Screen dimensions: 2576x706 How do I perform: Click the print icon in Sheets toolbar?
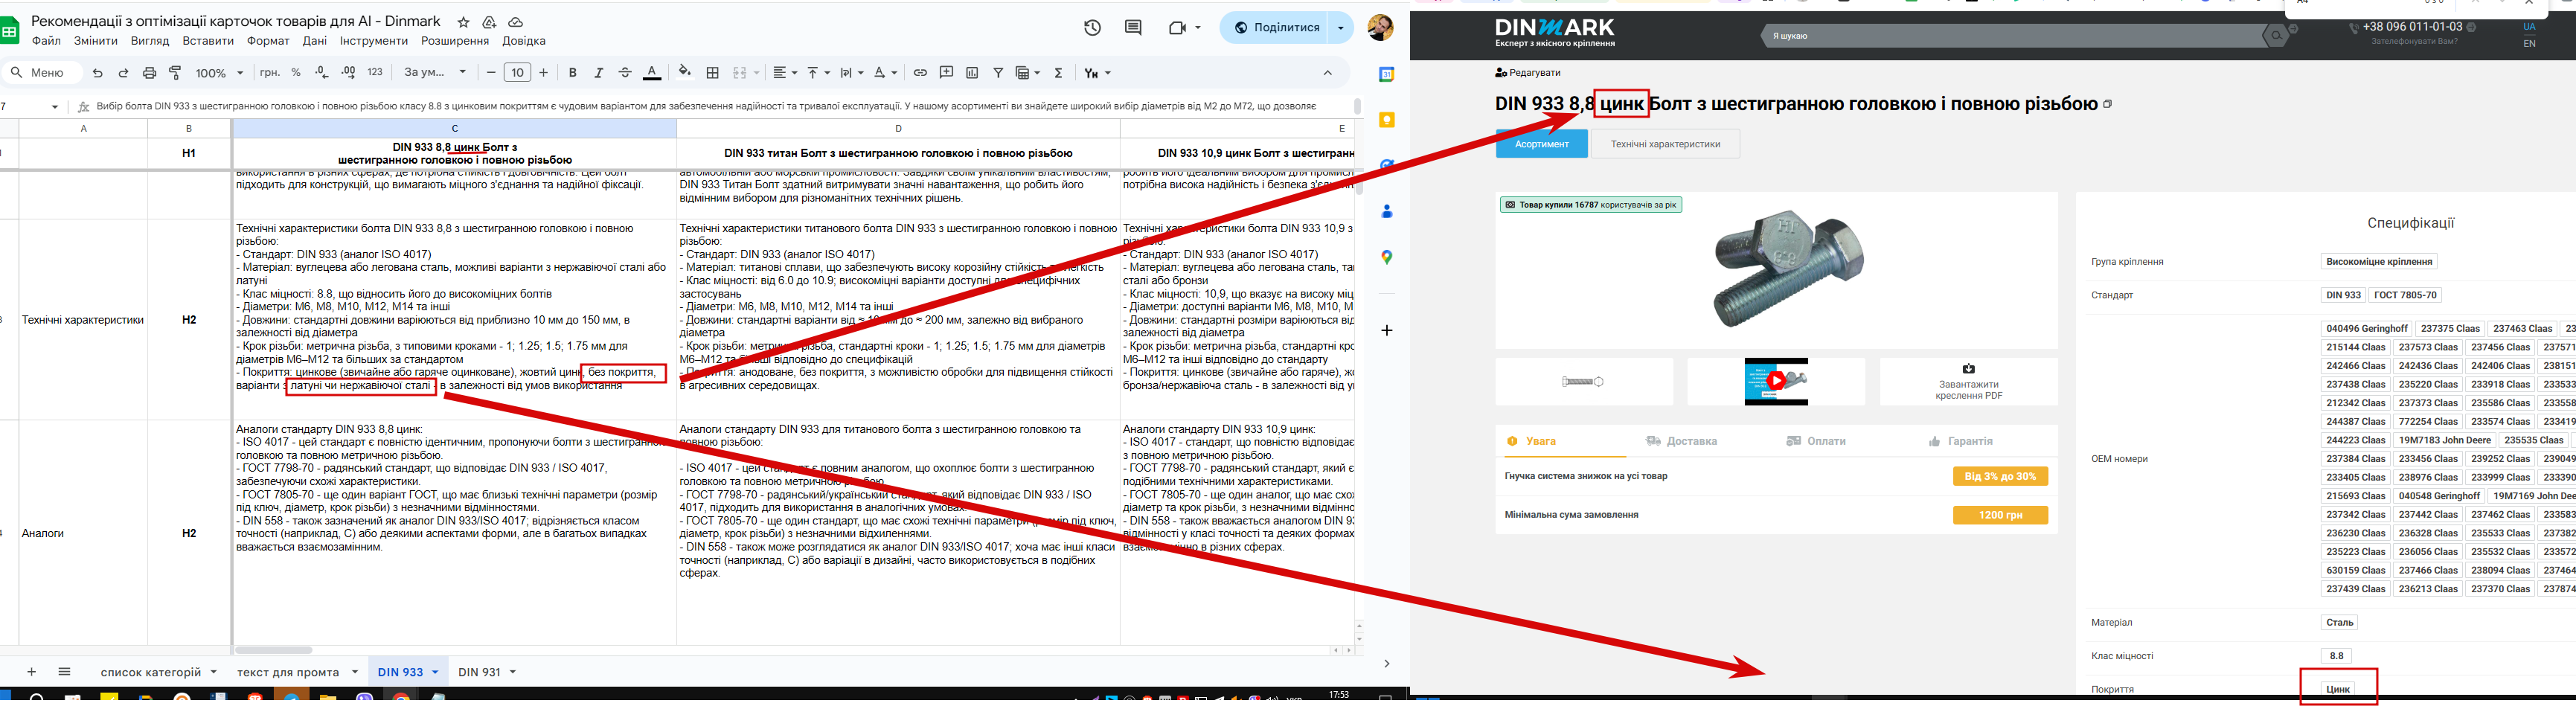click(149, 73)
